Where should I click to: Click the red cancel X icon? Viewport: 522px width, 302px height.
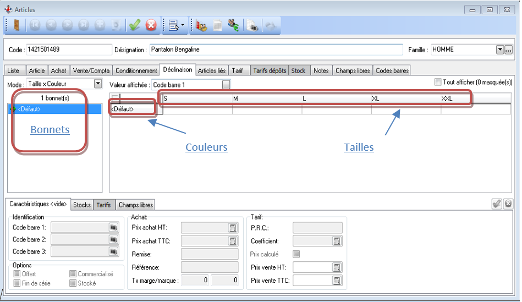pos(151,25)
